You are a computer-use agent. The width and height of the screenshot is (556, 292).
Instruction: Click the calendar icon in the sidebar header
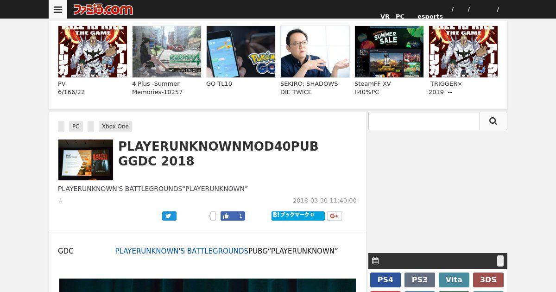[375, 261]
